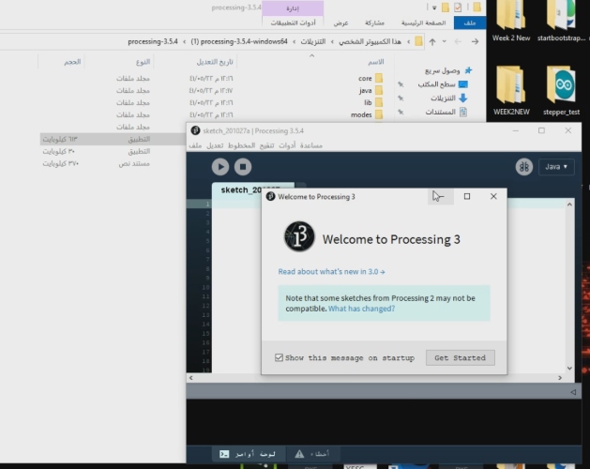Click التنزيلات in the address breadcrumb
The height and width of the screenshot is (469, 590).
click(313, 41)
